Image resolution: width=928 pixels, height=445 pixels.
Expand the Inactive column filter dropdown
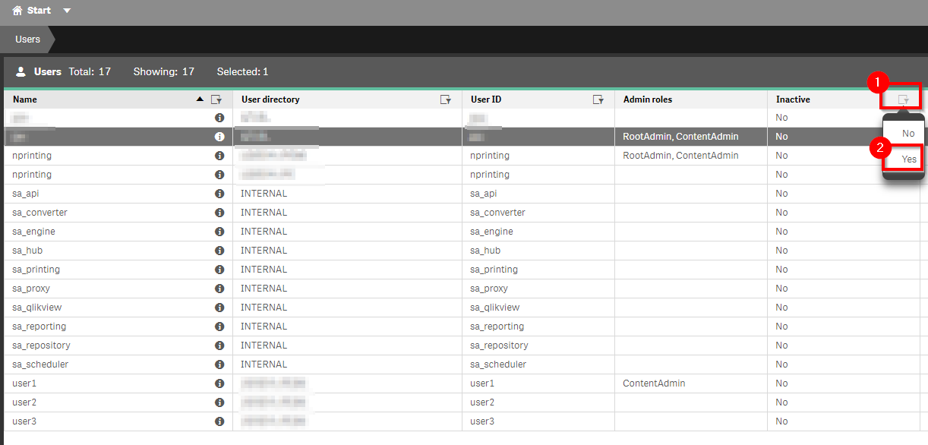(903, 99)
